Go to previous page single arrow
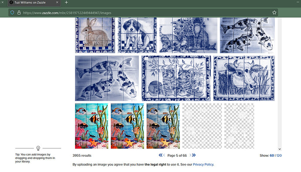 point(164,155)
